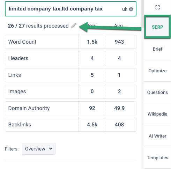Open the Wikipedia tab
Viewport: 171px width, 169px height.
(157, 114)
